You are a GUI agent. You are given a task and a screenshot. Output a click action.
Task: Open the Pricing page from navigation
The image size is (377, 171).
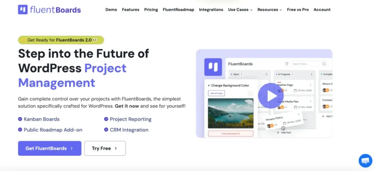click(x=151, y=10)
